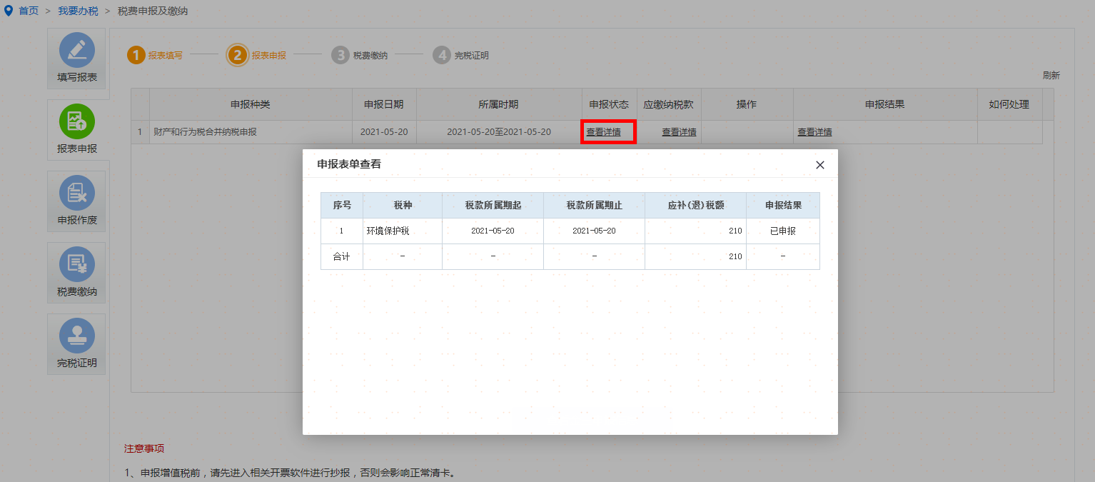Click the 如何处理 column header
Screen dimensions: 1095x482
(x=1009, y=104)
